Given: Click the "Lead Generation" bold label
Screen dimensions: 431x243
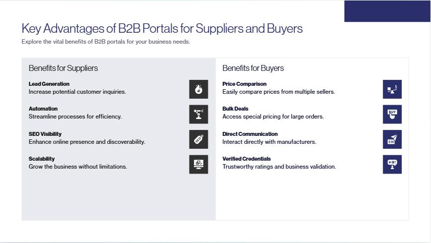Looking at the screenshot, I should click(x=49, y=84).
